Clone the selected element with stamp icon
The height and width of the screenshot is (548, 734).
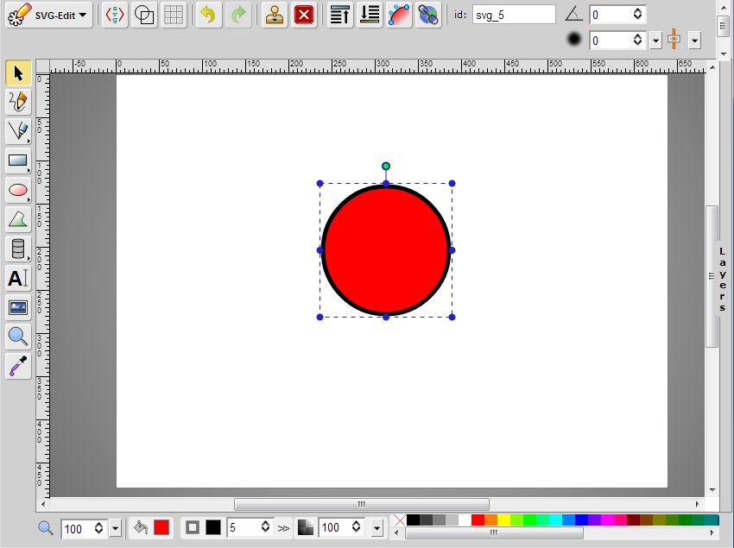(275, 15)
